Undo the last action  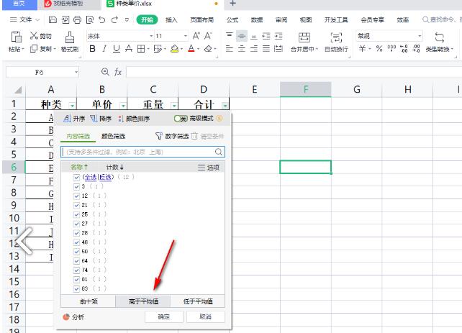click(x=102, y=19)
